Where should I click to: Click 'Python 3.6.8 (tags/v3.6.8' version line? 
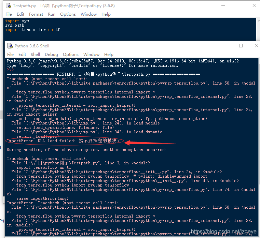pos(123,61)
